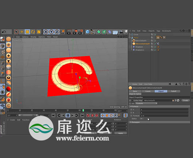Screen dimensions: 193x158
Task: Click the green timeline playhead marker
Action: coord(83,110)
